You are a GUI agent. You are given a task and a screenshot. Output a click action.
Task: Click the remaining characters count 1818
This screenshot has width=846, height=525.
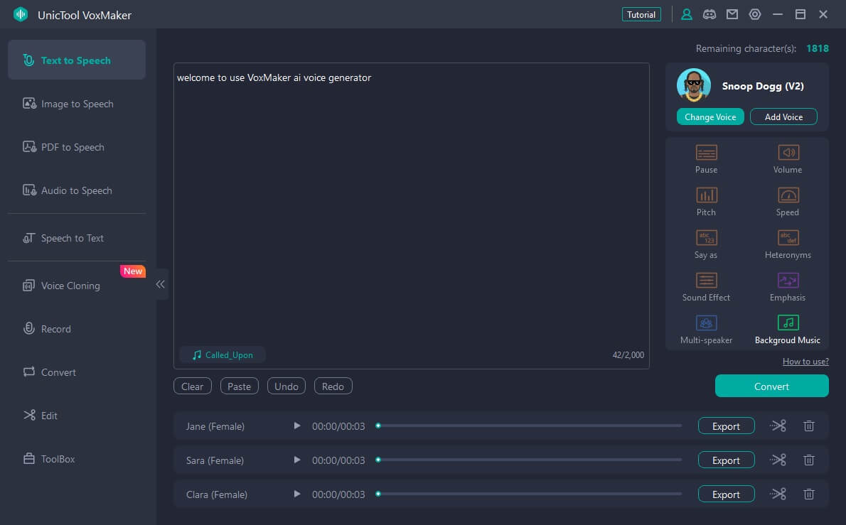[817, 48]
